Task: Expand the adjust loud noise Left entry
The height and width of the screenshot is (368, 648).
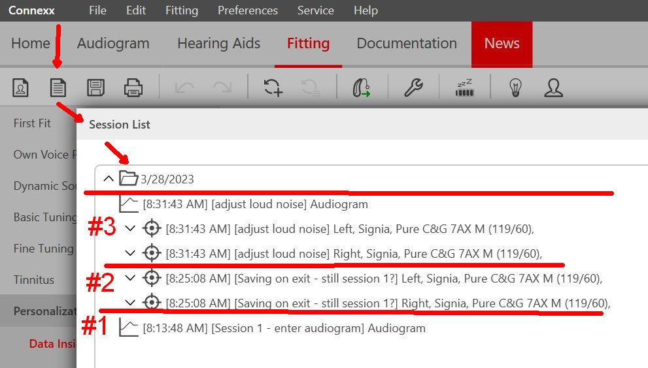Action: pos(130,228)
